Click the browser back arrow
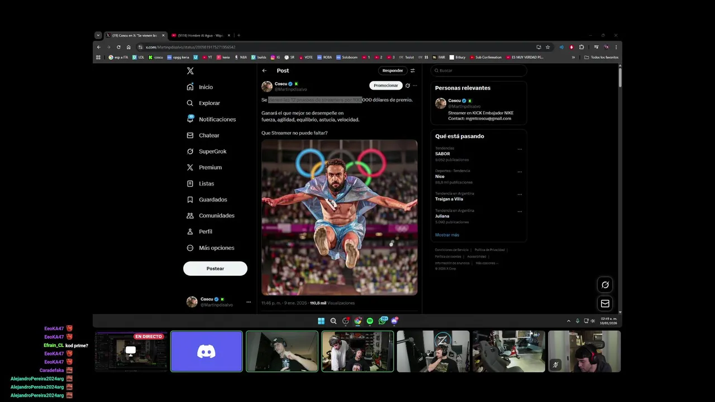 pos(99,47)
